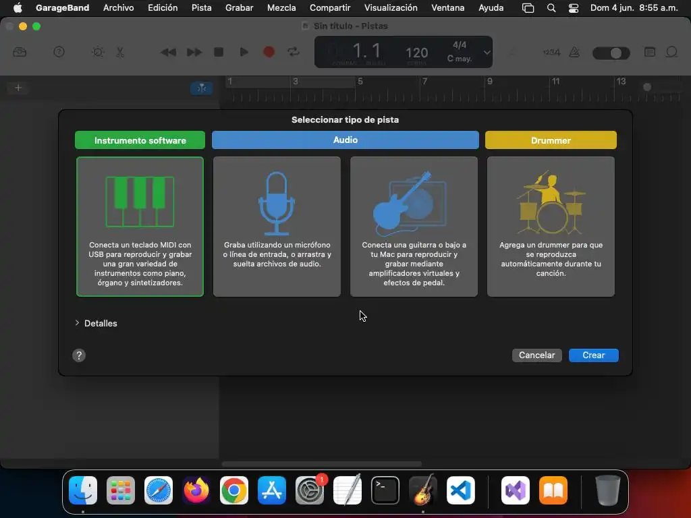The height and width of the screenshot is (518, 691).
Task: Click the Instrumento software header tab
Action: coord(140,140)
